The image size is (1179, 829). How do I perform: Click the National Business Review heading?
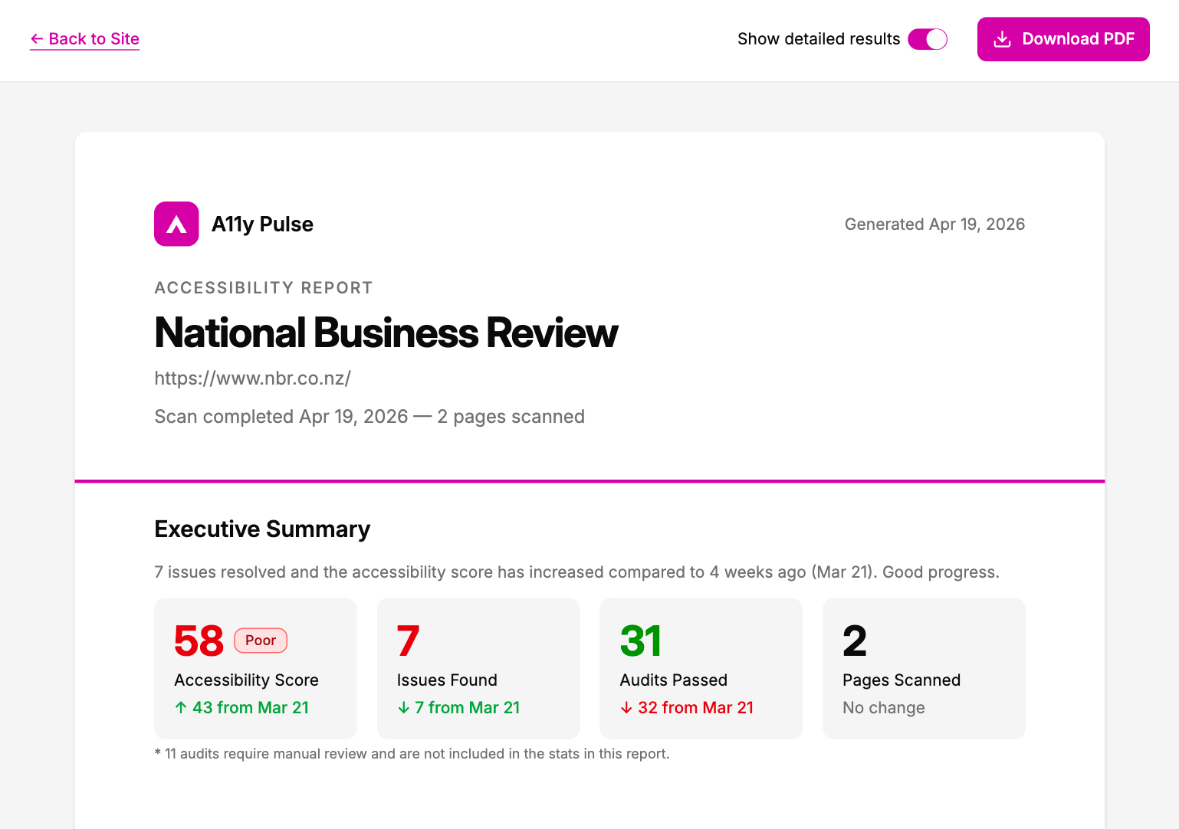[x=386, y=333]
